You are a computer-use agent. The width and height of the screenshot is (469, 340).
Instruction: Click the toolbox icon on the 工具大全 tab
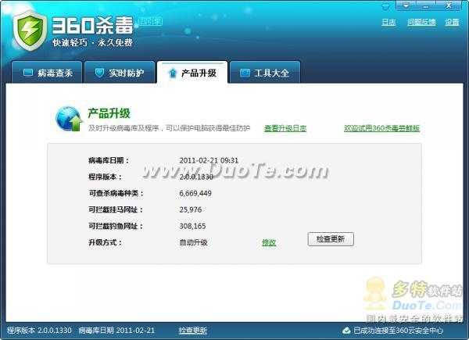[245, 73]
